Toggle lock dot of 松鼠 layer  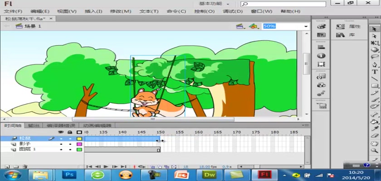point(70,138)
